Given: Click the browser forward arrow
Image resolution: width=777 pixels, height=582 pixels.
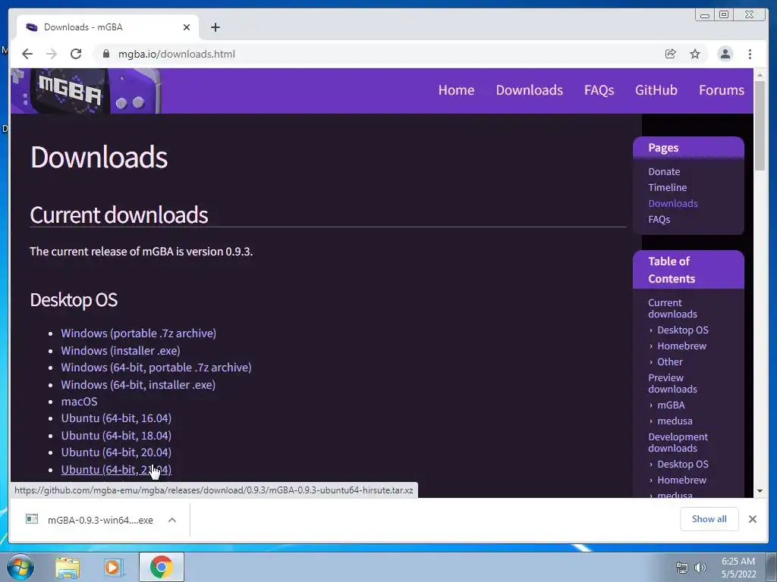Looking at the screenshot, I should tap(52, 54).
